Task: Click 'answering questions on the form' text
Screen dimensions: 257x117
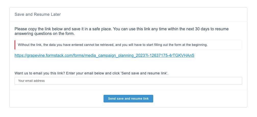Action: coord(45,34)
